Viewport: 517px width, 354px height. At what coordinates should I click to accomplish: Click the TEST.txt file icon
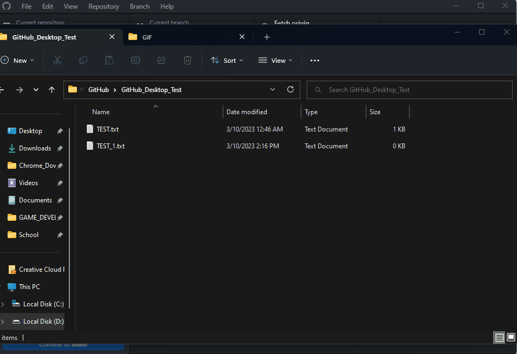(89, 129)
